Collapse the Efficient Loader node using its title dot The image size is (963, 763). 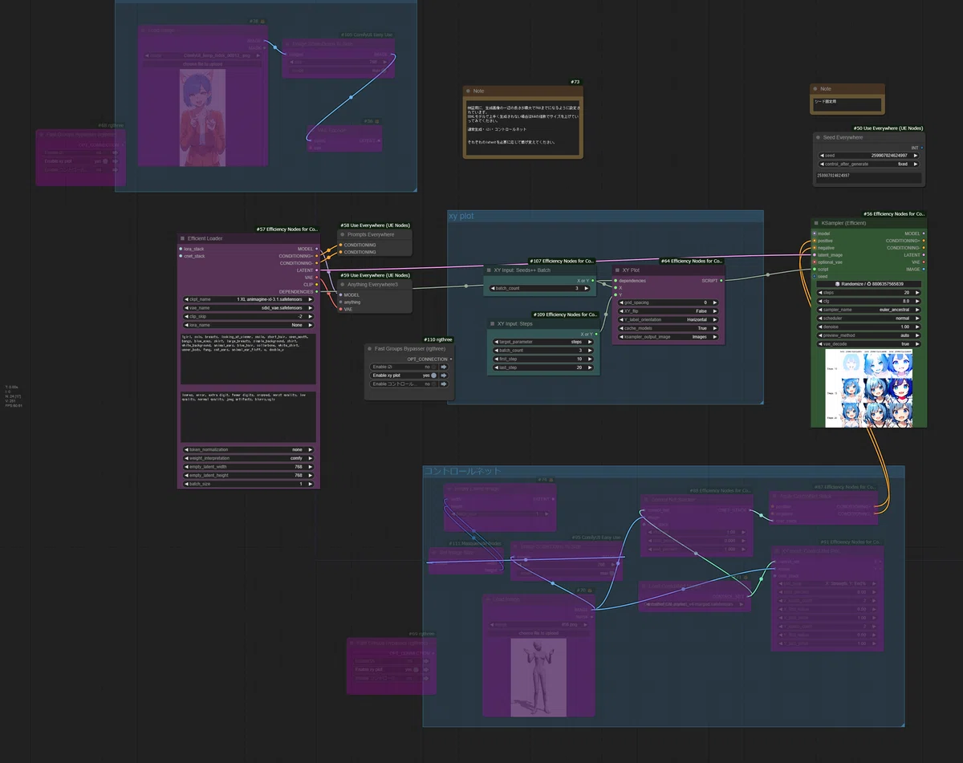click(x=183, y=238)
